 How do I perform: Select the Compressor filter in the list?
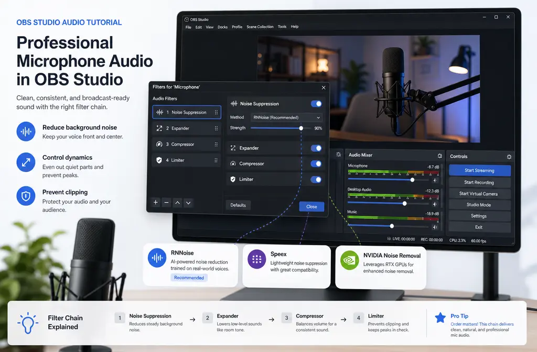point(187,145)
